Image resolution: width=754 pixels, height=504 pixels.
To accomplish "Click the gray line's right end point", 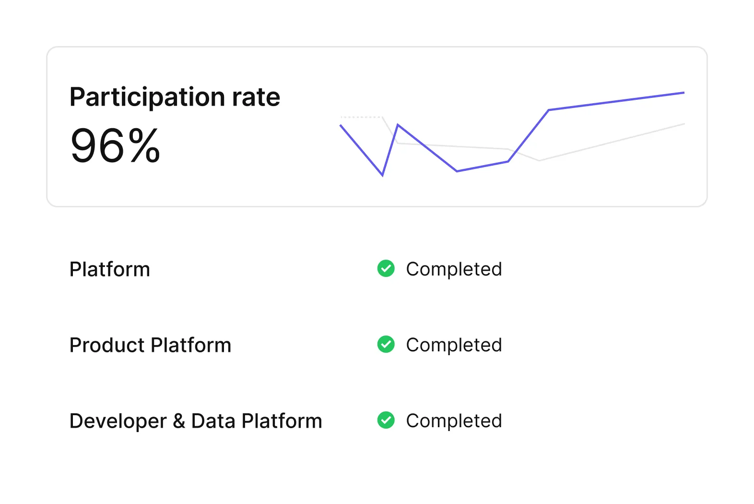I will point(683,124).
